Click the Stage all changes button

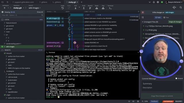(175, 22)
